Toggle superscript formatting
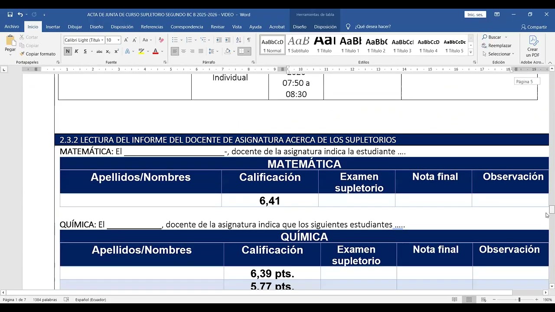 pyautogui.click(x=117, y=51)
